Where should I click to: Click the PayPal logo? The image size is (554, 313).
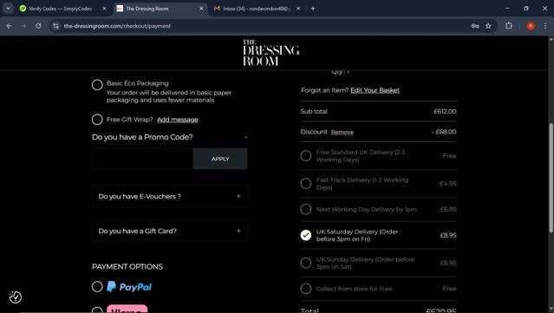pyautogui.click(x=129, y=286)
